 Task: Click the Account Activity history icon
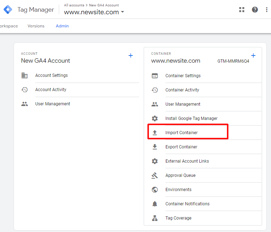click(24, 90)
